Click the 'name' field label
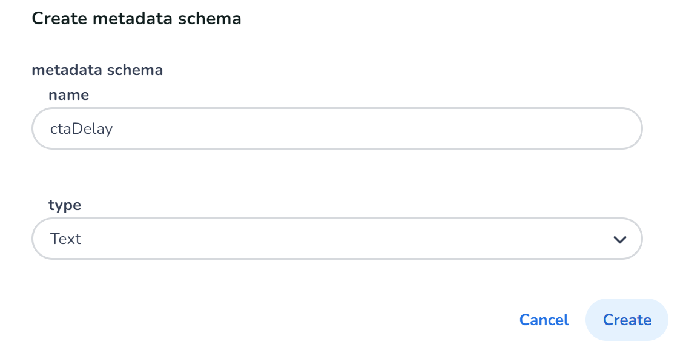 coord(68,95)
